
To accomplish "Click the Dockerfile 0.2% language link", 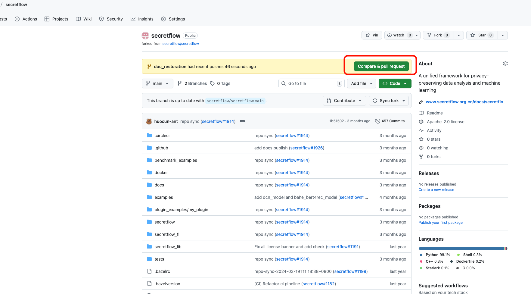I will click(x=467, y=261).
